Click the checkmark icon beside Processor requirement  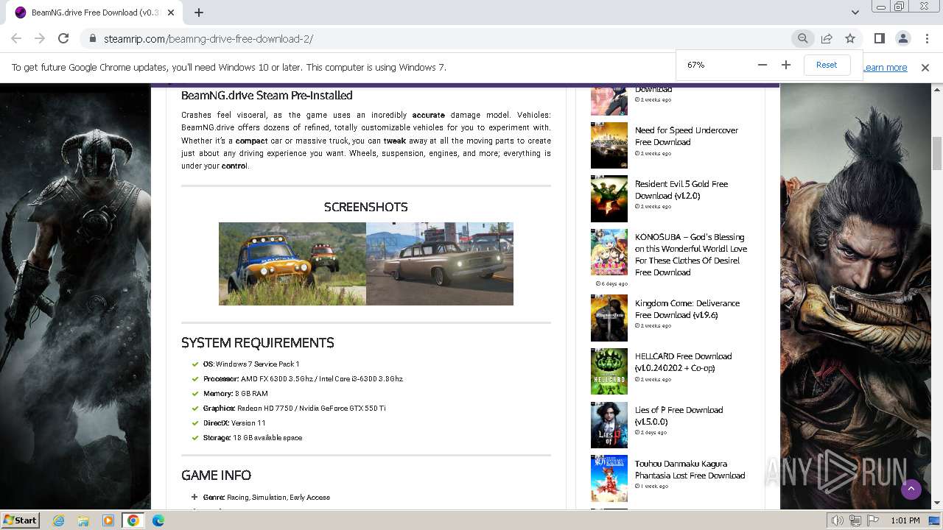[195, 379]
